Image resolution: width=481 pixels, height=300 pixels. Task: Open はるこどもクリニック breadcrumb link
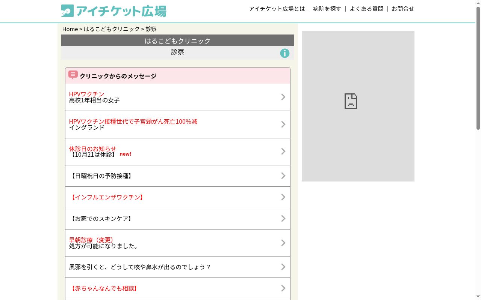[112, 29]
